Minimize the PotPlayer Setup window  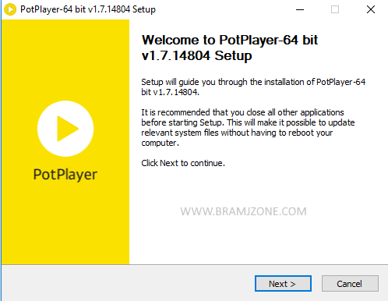(300, 9)
